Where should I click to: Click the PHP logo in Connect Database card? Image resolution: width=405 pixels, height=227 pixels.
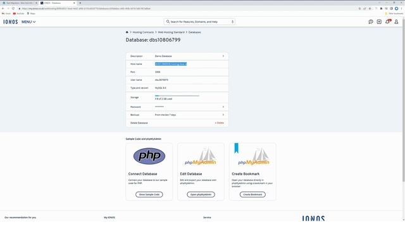[x=149, y=156]
